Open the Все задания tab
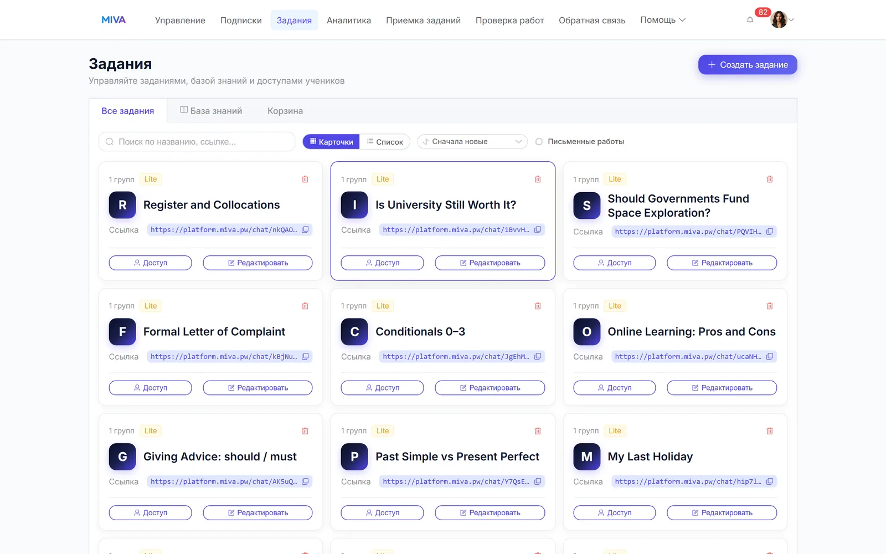The image size is (886, 554). pos(128,111)
